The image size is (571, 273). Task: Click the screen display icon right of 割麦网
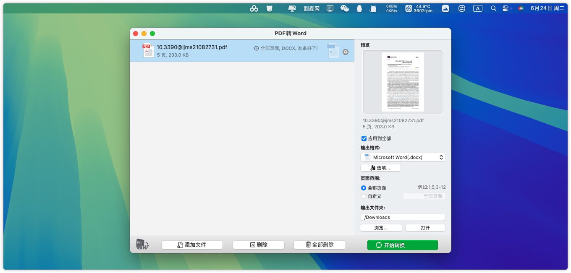click(330, 8)
